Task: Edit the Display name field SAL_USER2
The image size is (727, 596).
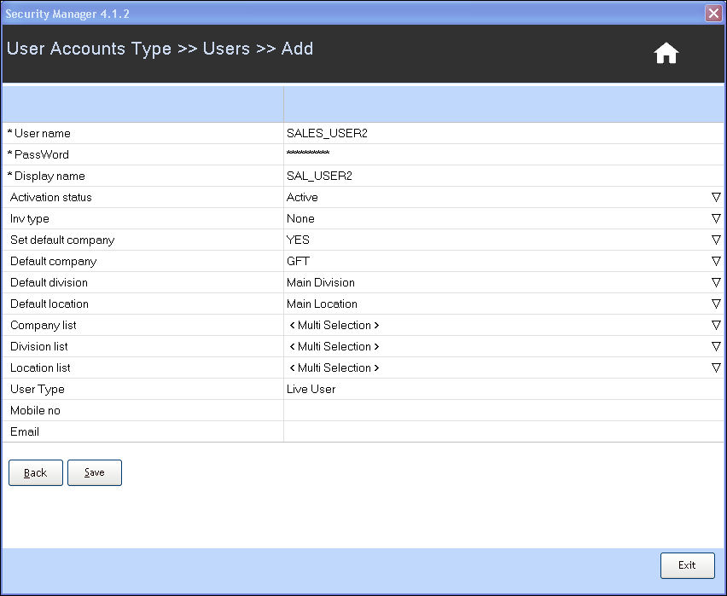Action: pos(503,176)
